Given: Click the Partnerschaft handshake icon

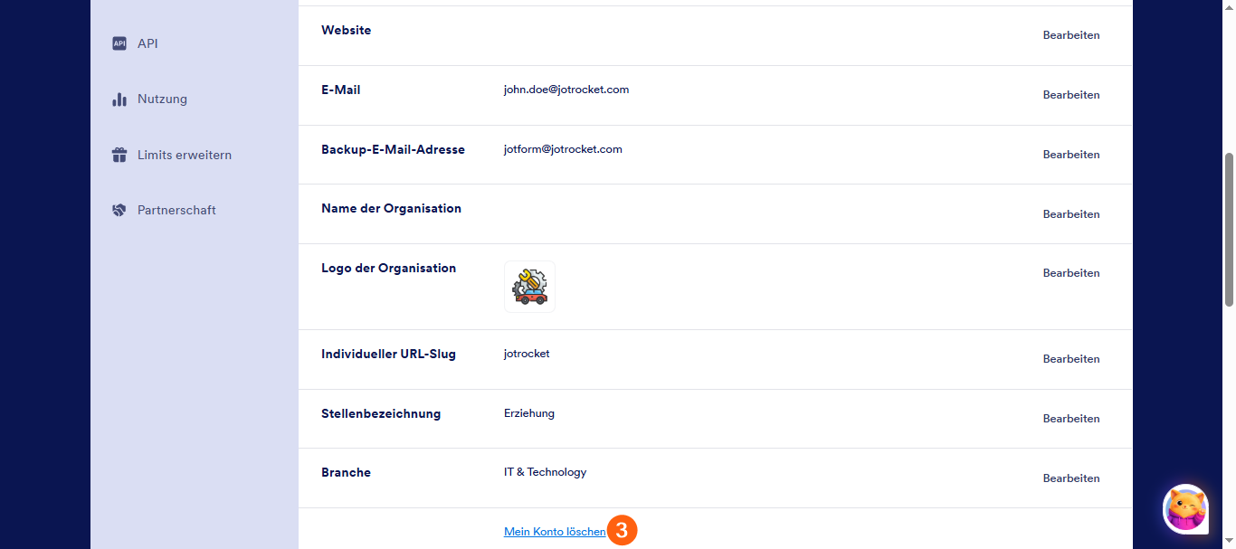Looking at the screenshot, I should pyautogui.click(x=119, y=211).
